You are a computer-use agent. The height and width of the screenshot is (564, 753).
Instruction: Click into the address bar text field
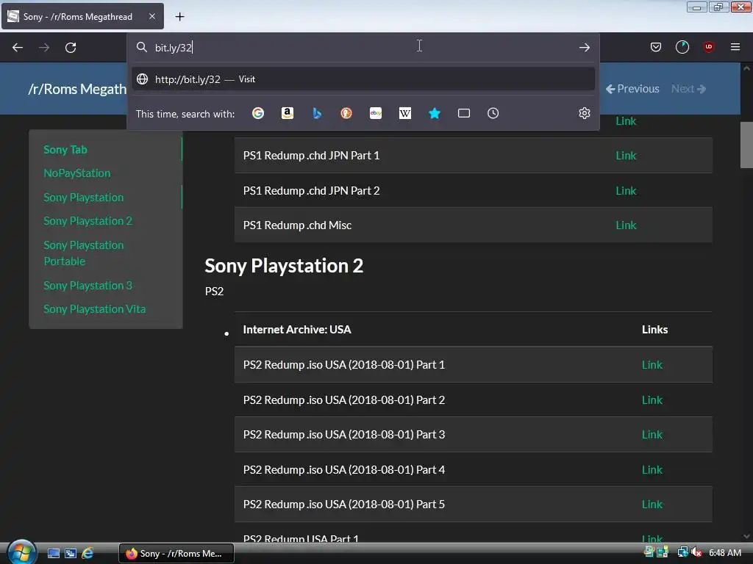pos(363,48)
